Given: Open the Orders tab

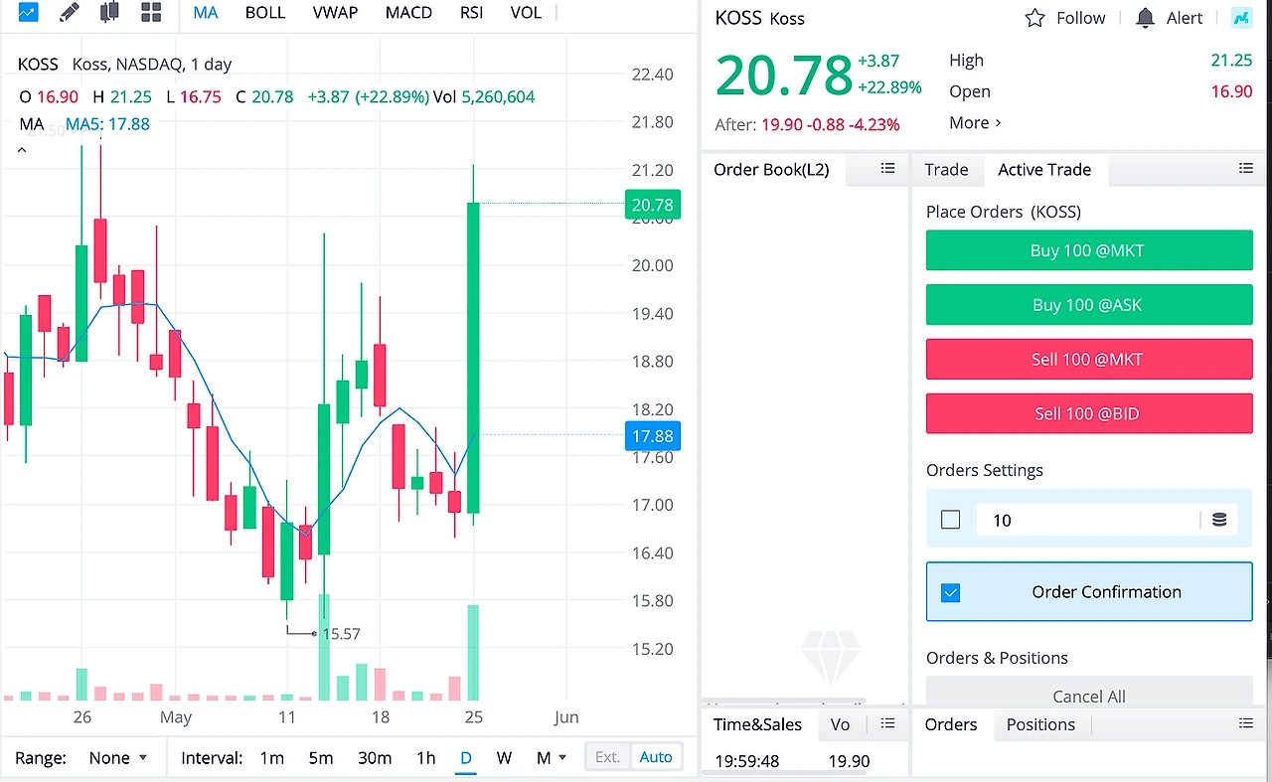Looking at the screenshot, I should pyautogui.click(x=951, y=725).
